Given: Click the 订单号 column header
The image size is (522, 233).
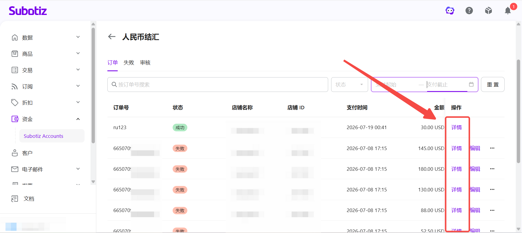Looking at the screenshot, I should pyautogui.click(x=121, y=107).
